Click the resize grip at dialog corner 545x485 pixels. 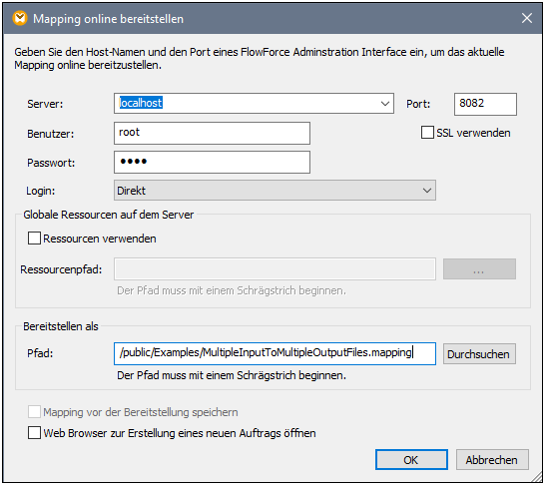coord(537,477)
